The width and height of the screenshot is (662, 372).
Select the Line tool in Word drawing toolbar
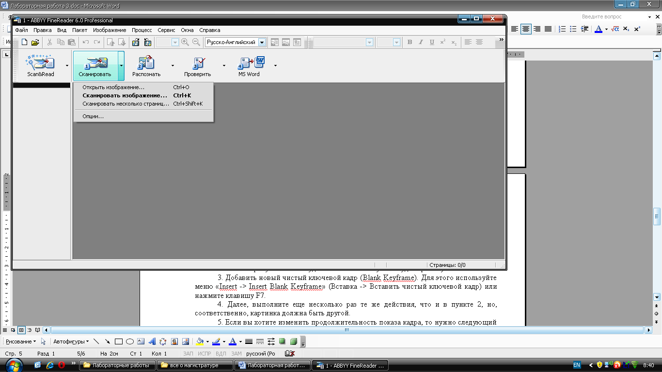tap(96, 341)
